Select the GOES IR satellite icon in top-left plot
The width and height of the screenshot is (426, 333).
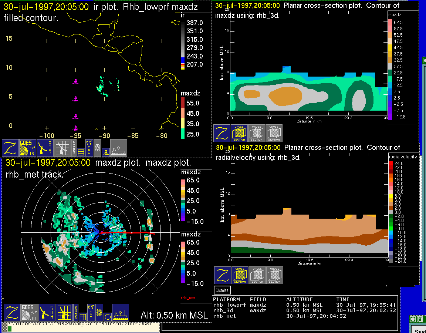point(28,148)
